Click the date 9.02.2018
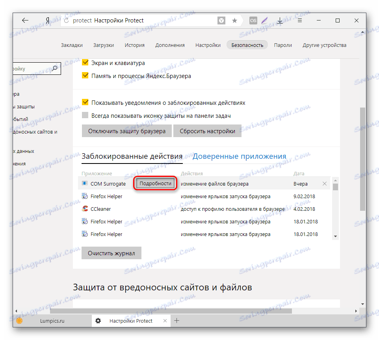379x340 pixels. pos(304,197)
